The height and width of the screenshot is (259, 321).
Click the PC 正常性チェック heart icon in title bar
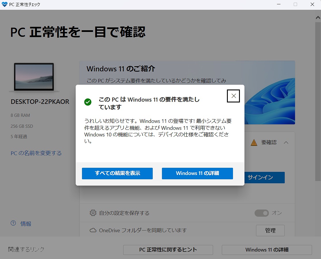[4, 4]
